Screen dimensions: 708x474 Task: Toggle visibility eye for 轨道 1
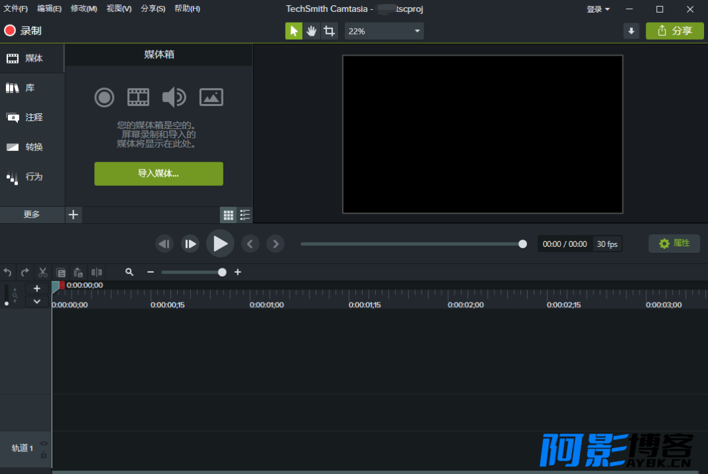pyautogui.click(x=44, y=444)
